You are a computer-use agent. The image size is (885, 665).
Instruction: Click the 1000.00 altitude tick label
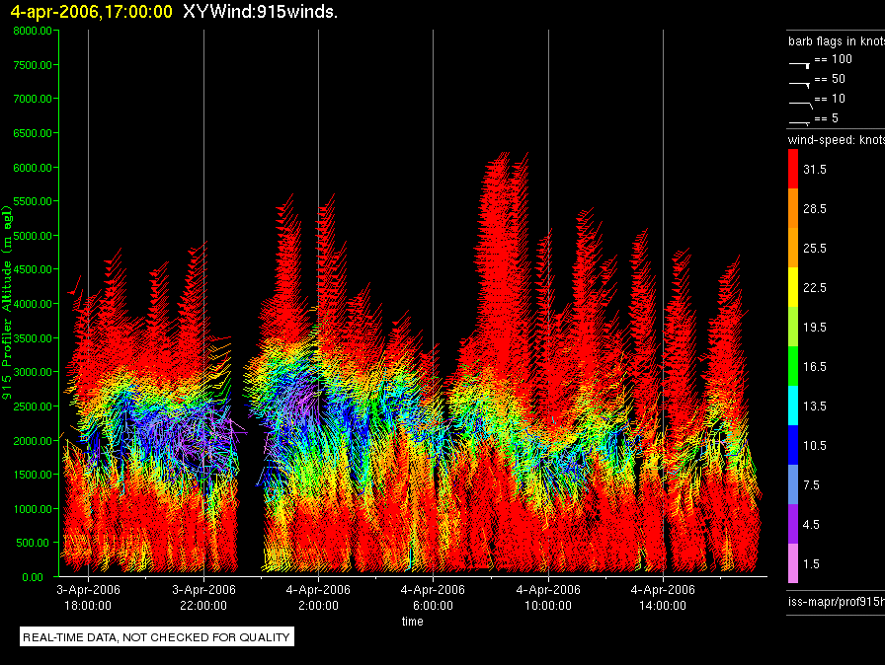tap(33, 509)
